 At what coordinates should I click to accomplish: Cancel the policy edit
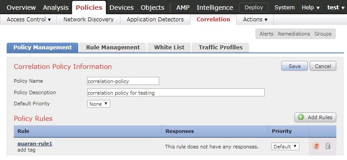pos(323,66)
